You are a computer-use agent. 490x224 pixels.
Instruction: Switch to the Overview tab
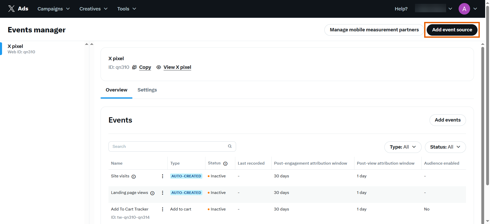point(116,90)
